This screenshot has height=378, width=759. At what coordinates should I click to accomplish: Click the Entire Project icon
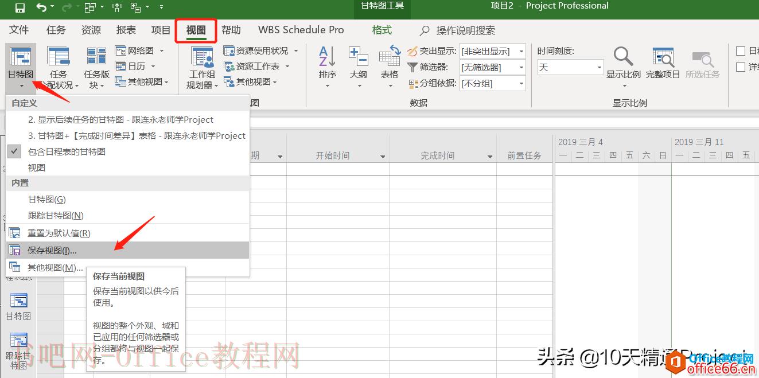(x=663, y=57)
